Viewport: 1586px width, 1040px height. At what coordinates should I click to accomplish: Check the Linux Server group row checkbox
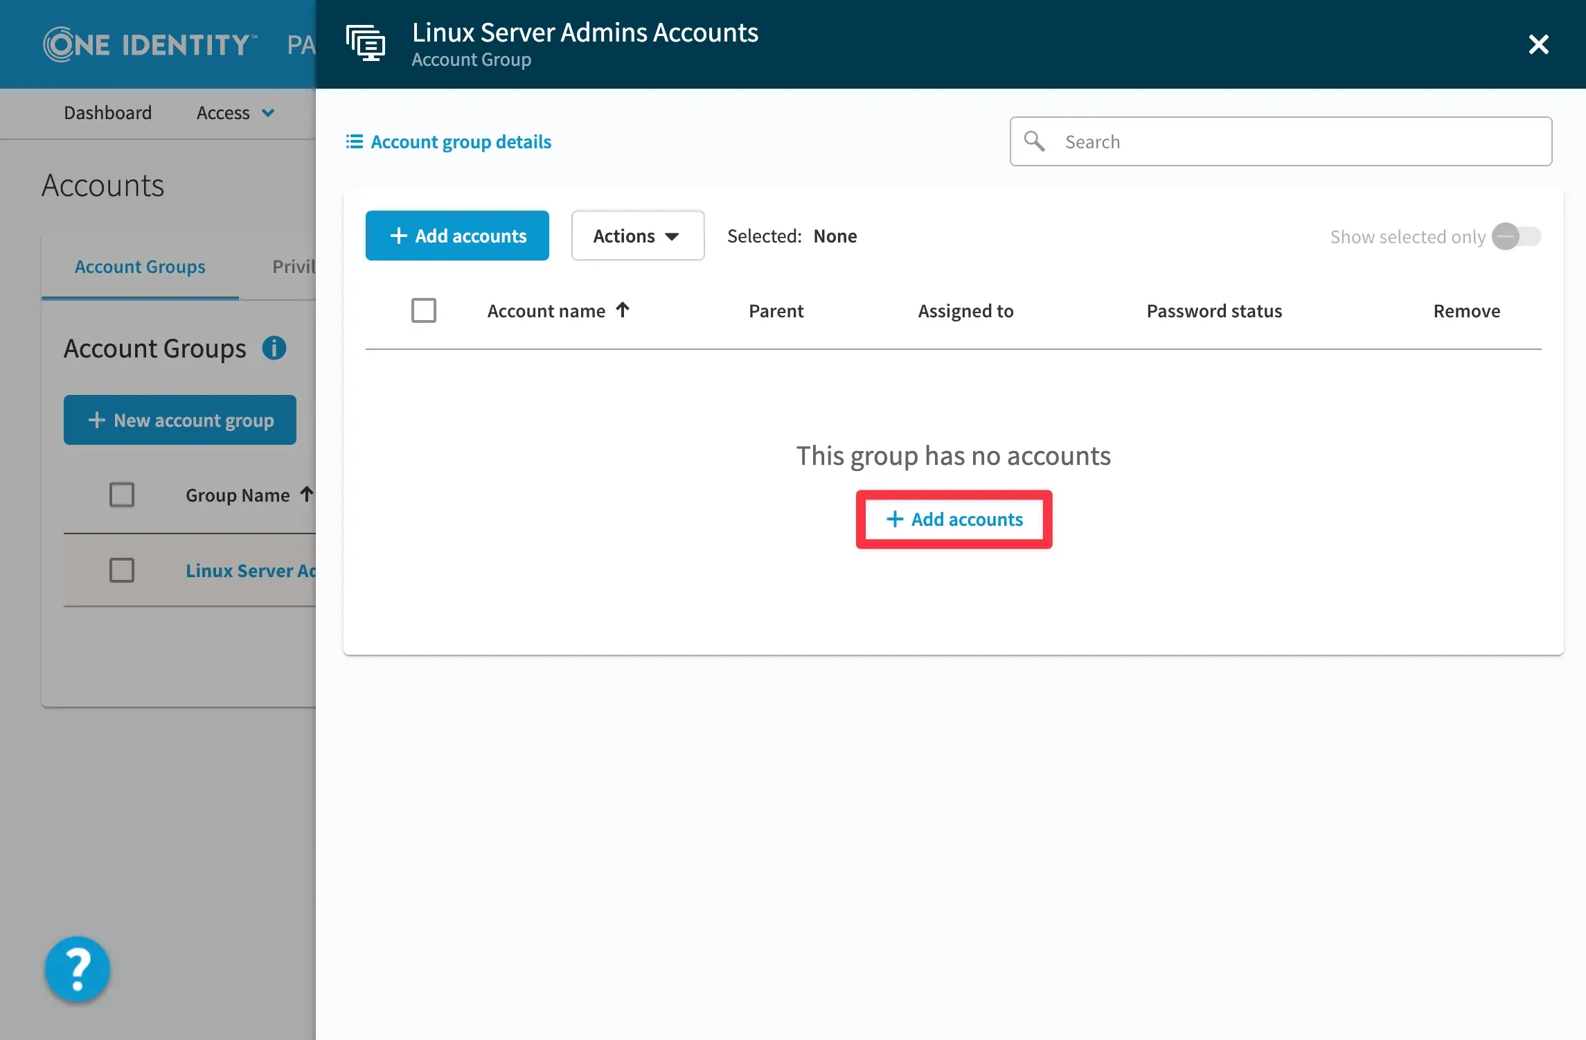(x=122, y=570)
